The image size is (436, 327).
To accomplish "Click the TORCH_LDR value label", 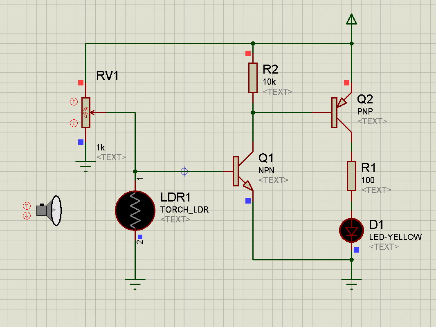I will [184, 209].
